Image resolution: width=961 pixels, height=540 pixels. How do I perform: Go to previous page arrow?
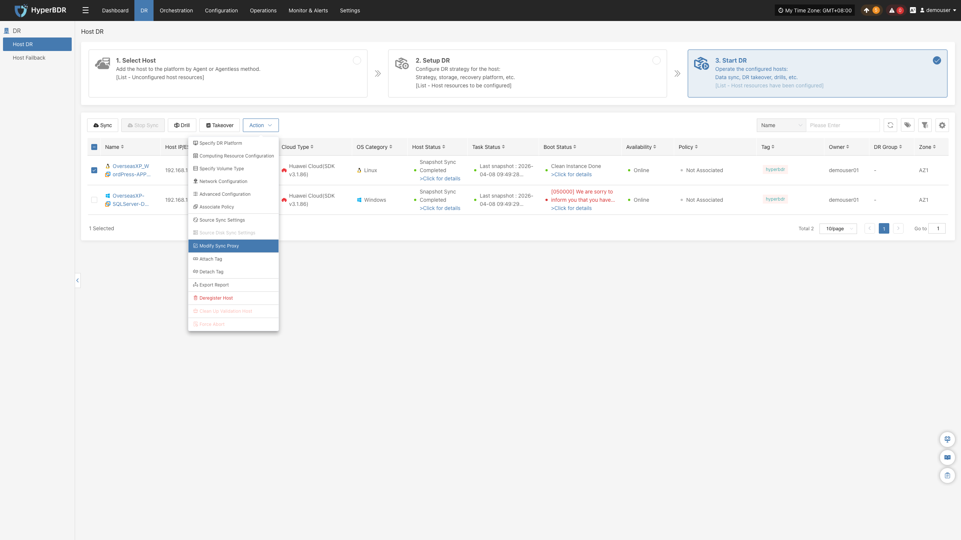(x=870, y=228)
